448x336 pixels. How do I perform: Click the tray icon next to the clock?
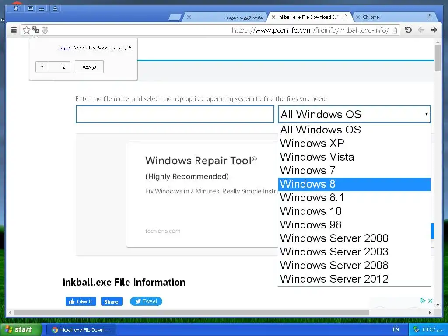coord(416,329)
